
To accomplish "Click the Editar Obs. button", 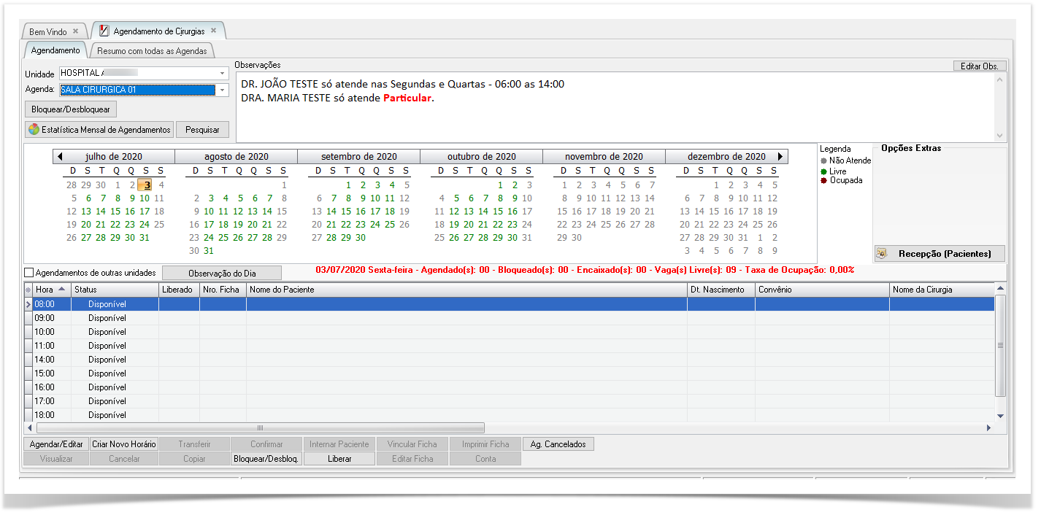I will click(x=979, y=66).
